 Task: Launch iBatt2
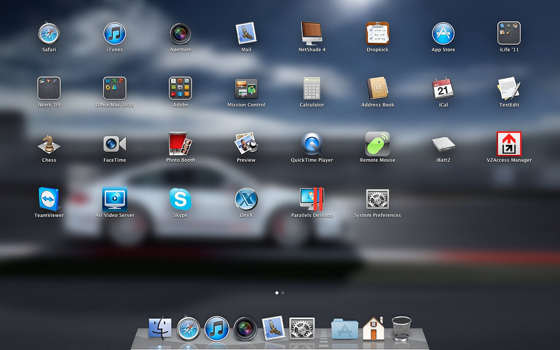443,144
